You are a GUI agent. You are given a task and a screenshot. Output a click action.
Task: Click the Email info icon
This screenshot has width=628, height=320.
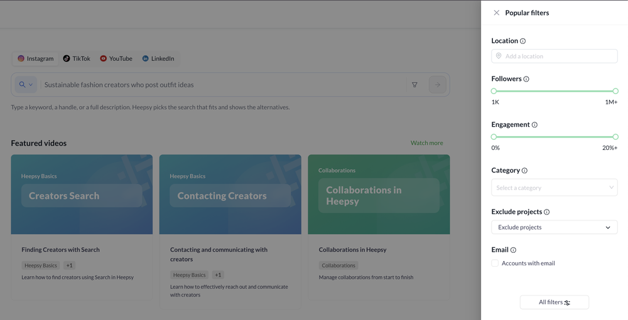click(514, 250)
